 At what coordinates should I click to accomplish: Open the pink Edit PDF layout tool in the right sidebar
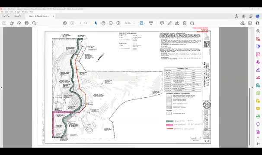click(x=258, y=54)
